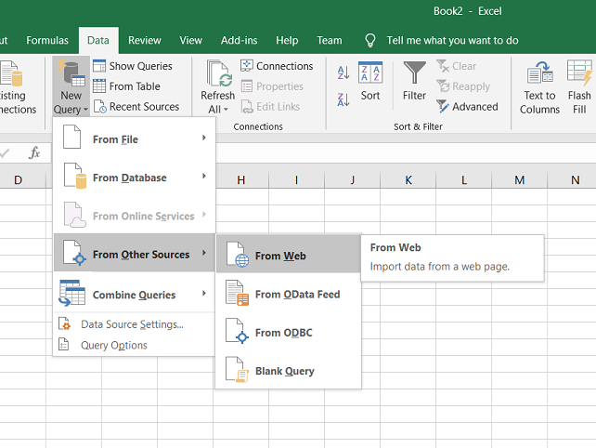Switch to the Team tab
Image resolution: width=596 pixels, height=448 pixels.
click(330, 40)
